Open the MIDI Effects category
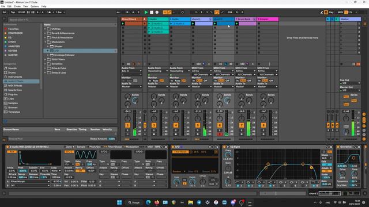Screen dimensions: 369x207 pyautogui.click(x=15, y=86)
